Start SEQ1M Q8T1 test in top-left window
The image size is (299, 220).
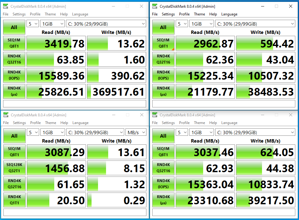point(14,43)
